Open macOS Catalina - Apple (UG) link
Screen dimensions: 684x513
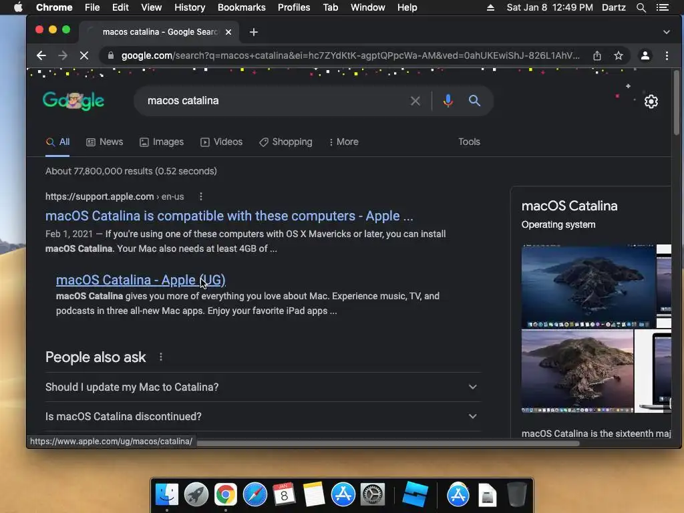tap(140, 280)
